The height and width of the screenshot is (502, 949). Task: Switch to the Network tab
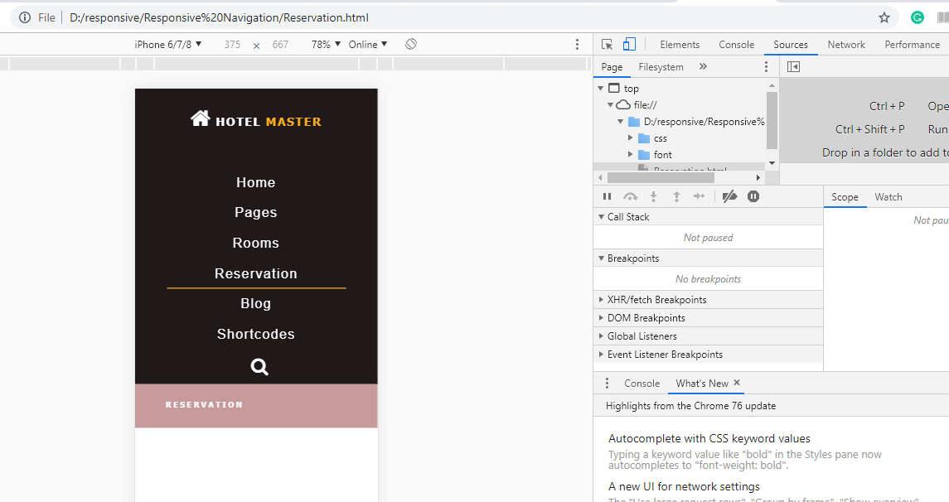coord(845,44)
